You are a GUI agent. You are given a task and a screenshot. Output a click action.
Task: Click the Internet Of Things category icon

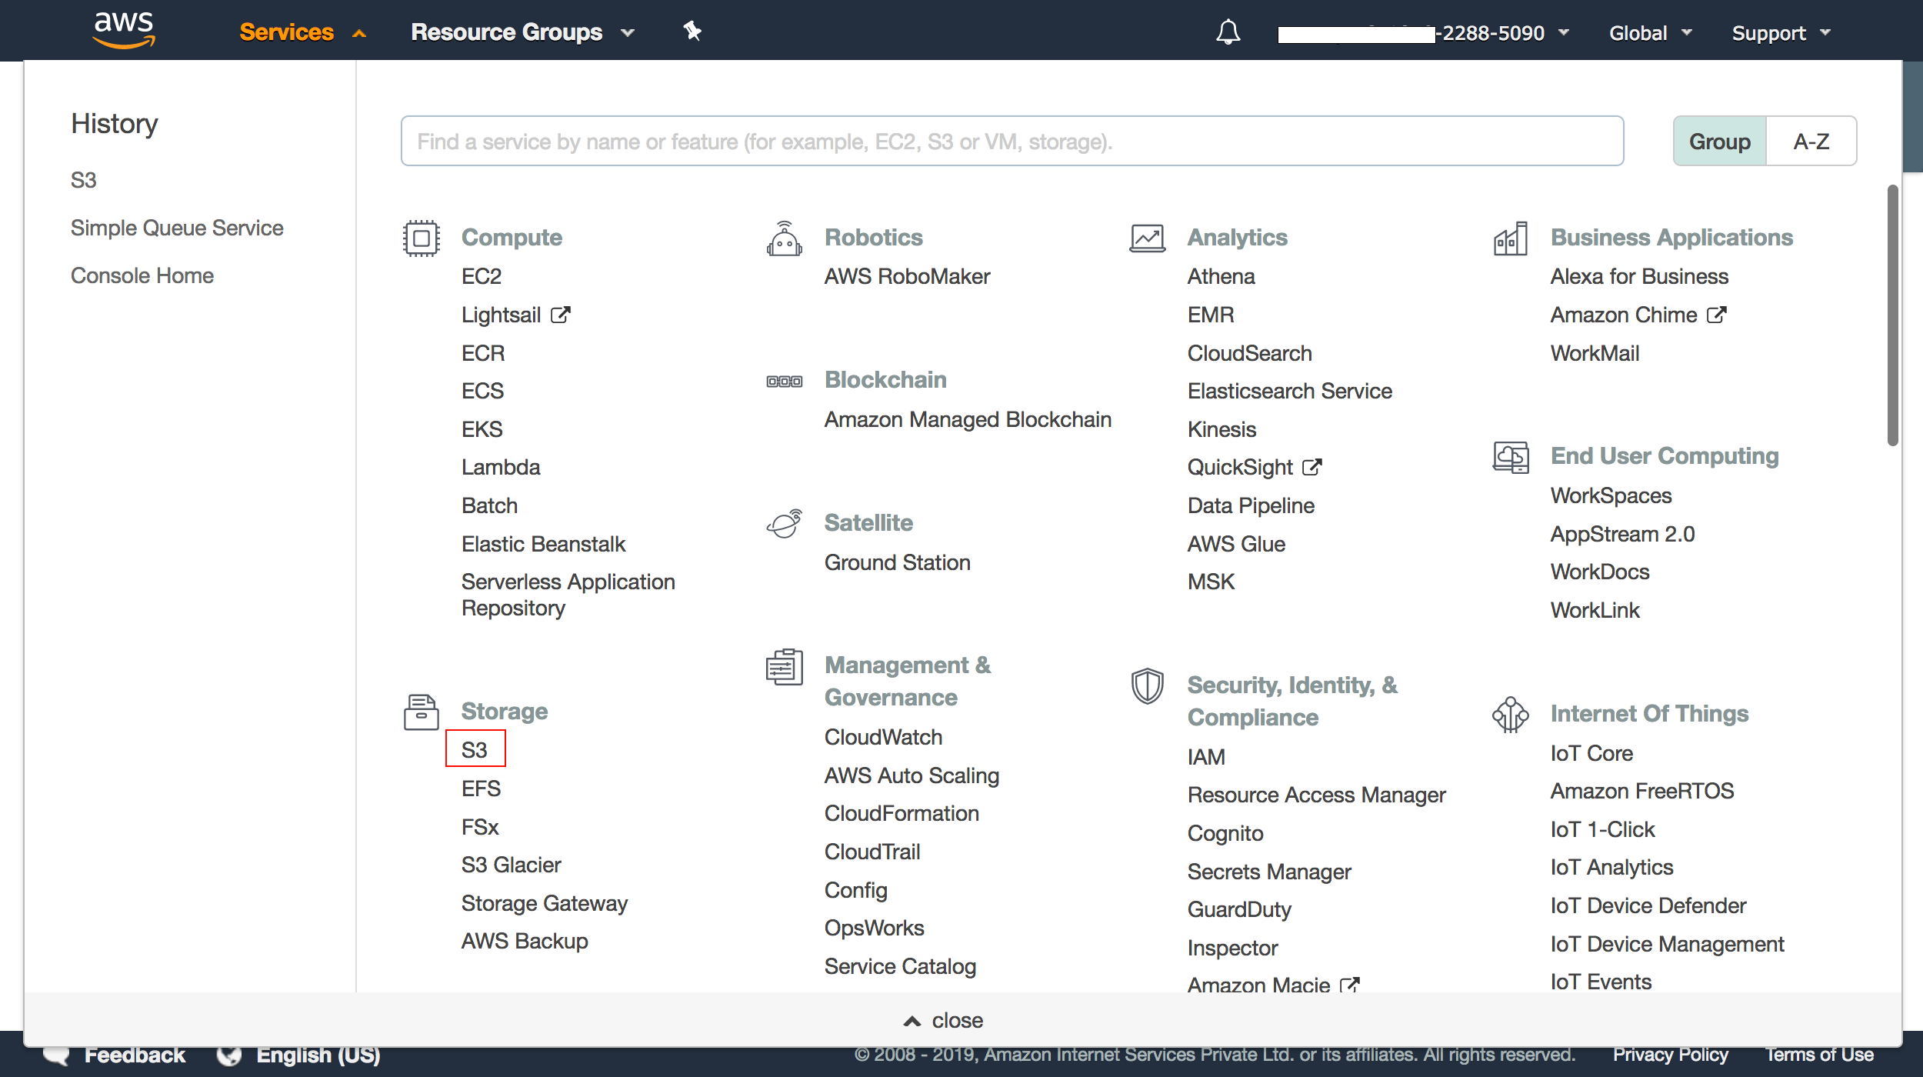pos(1510,715)
